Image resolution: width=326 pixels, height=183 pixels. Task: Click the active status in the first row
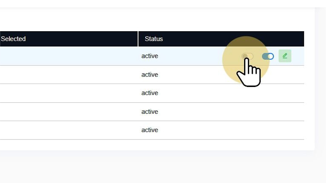click(150, 56)
